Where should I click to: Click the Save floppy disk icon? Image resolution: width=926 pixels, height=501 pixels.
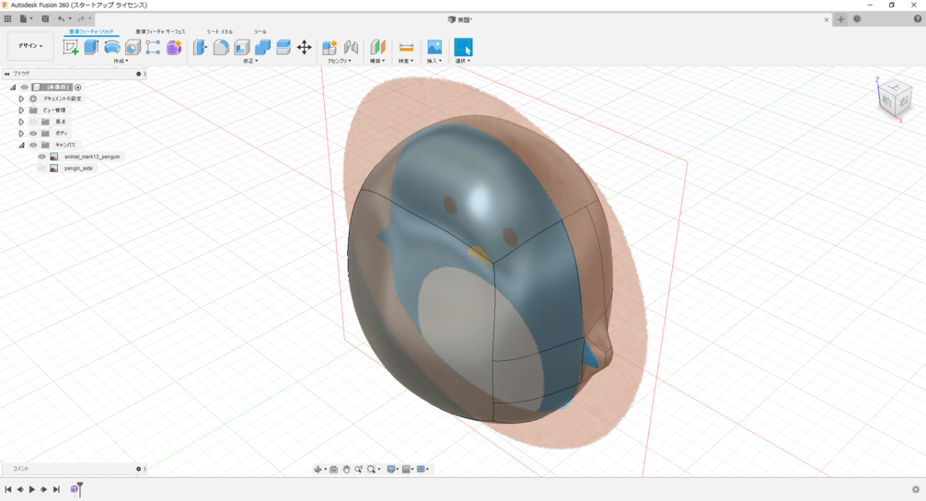pos(46,18)
